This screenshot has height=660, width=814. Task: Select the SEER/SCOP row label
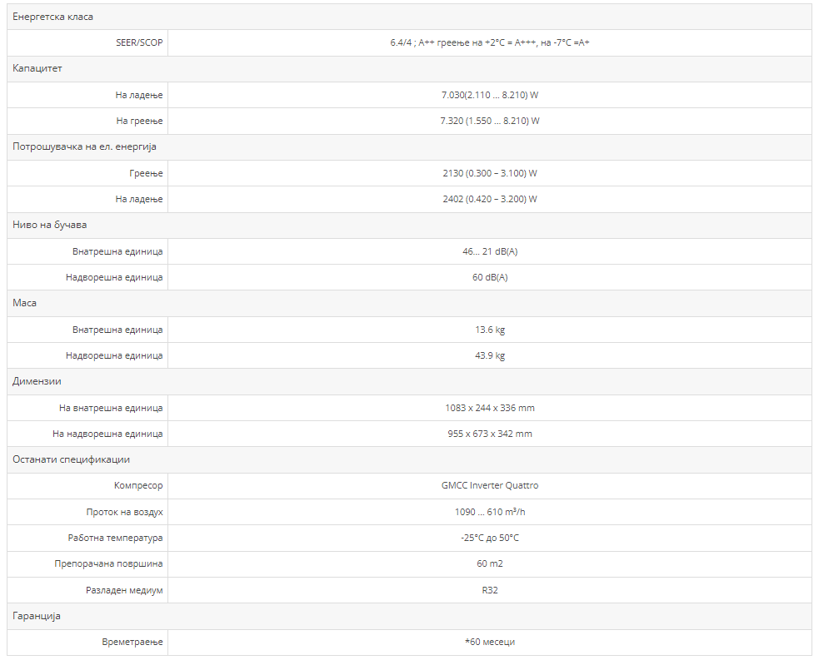point(139,42)
